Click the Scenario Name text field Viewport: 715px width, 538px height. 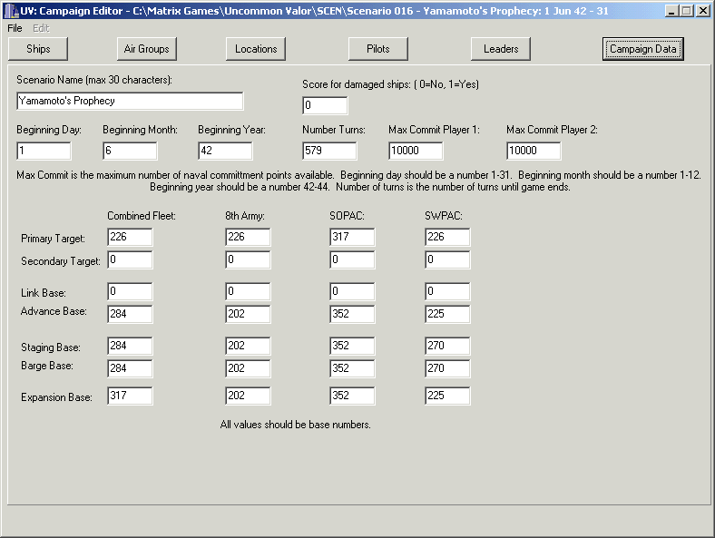click(x=130, y=101)
